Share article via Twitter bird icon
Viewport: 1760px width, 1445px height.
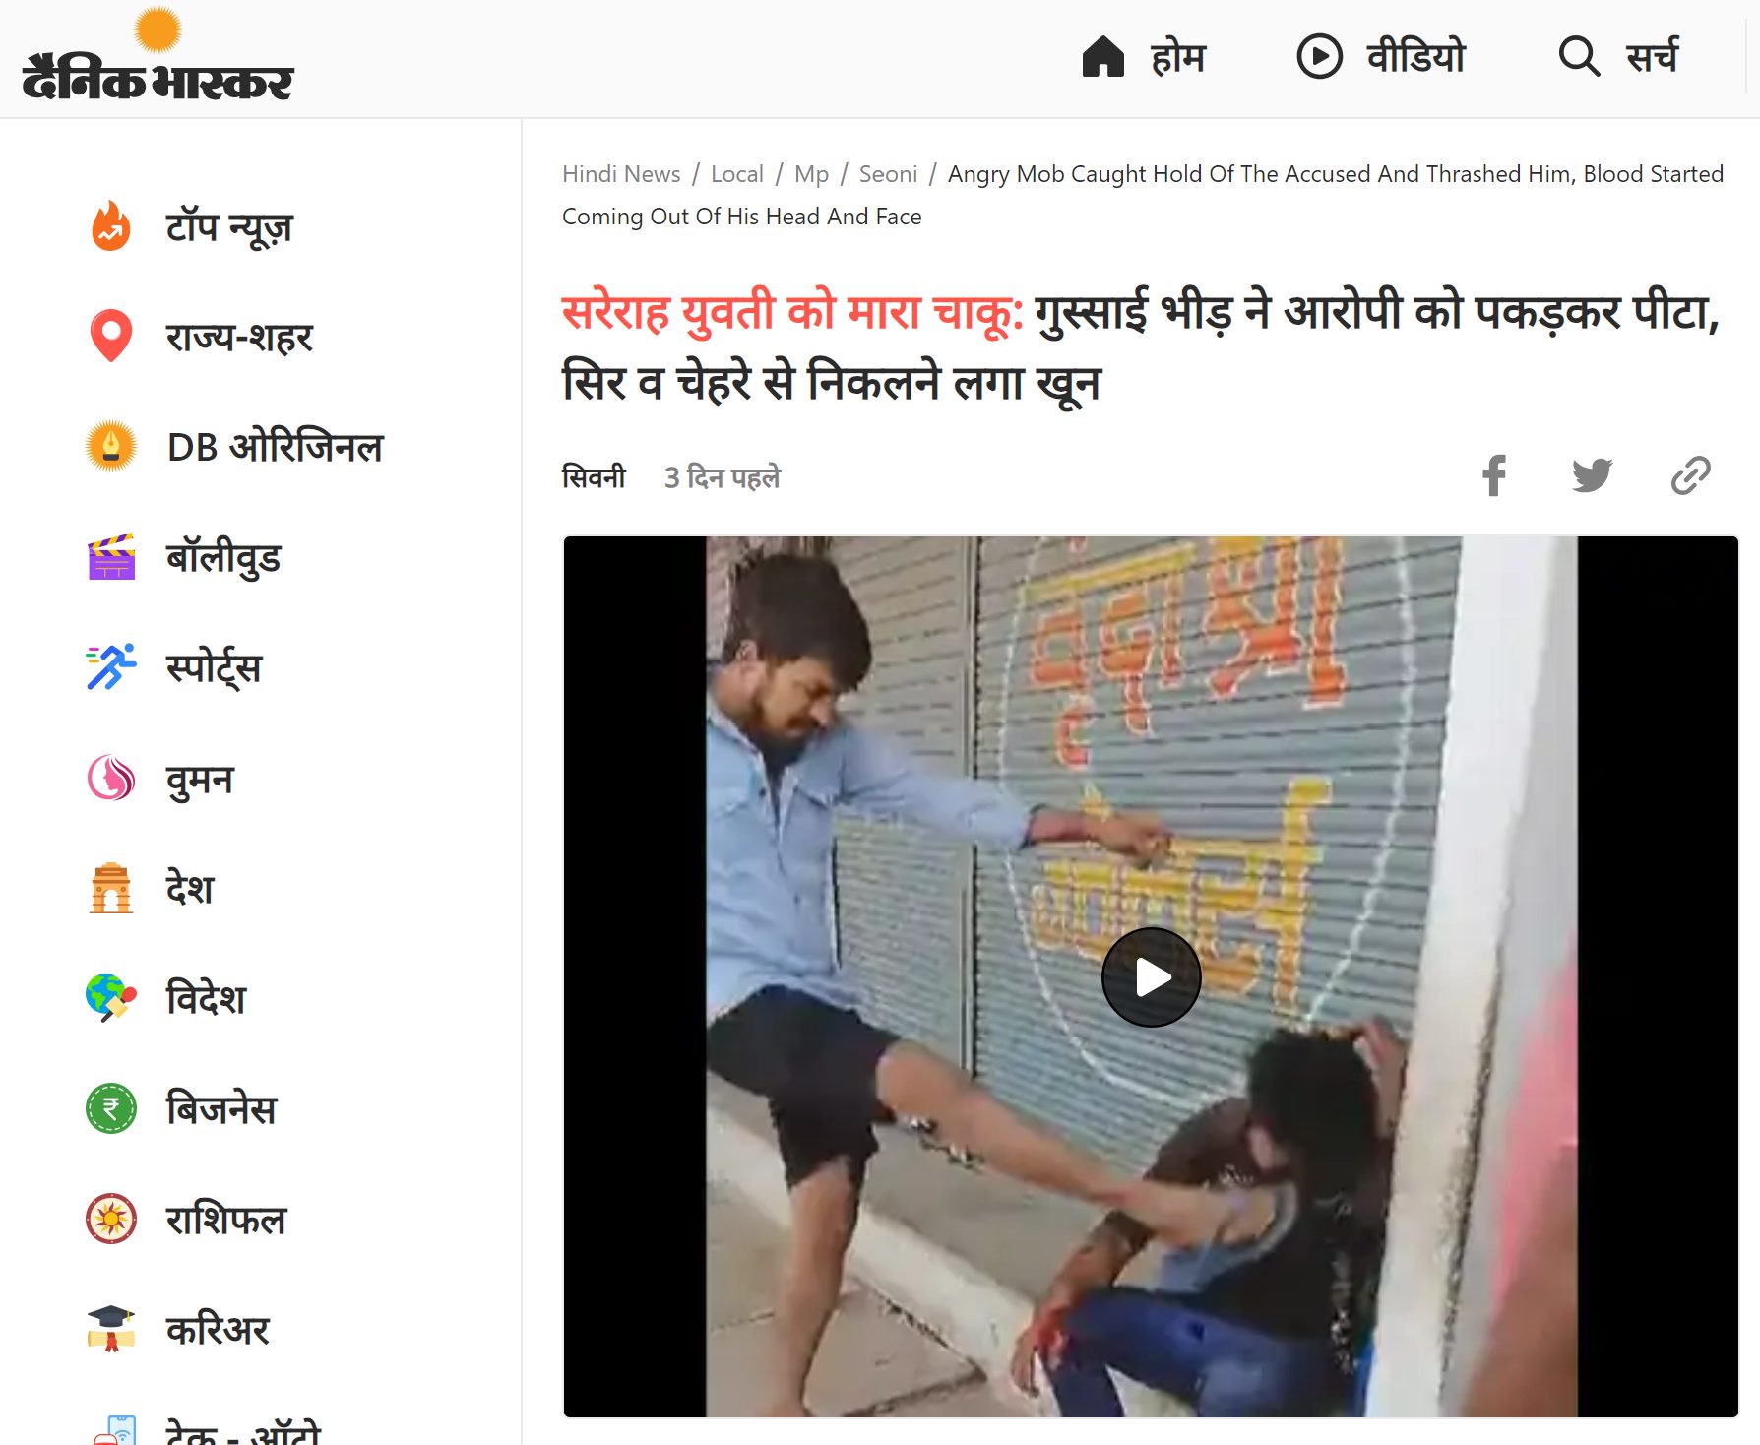[x=1592, y=475]
